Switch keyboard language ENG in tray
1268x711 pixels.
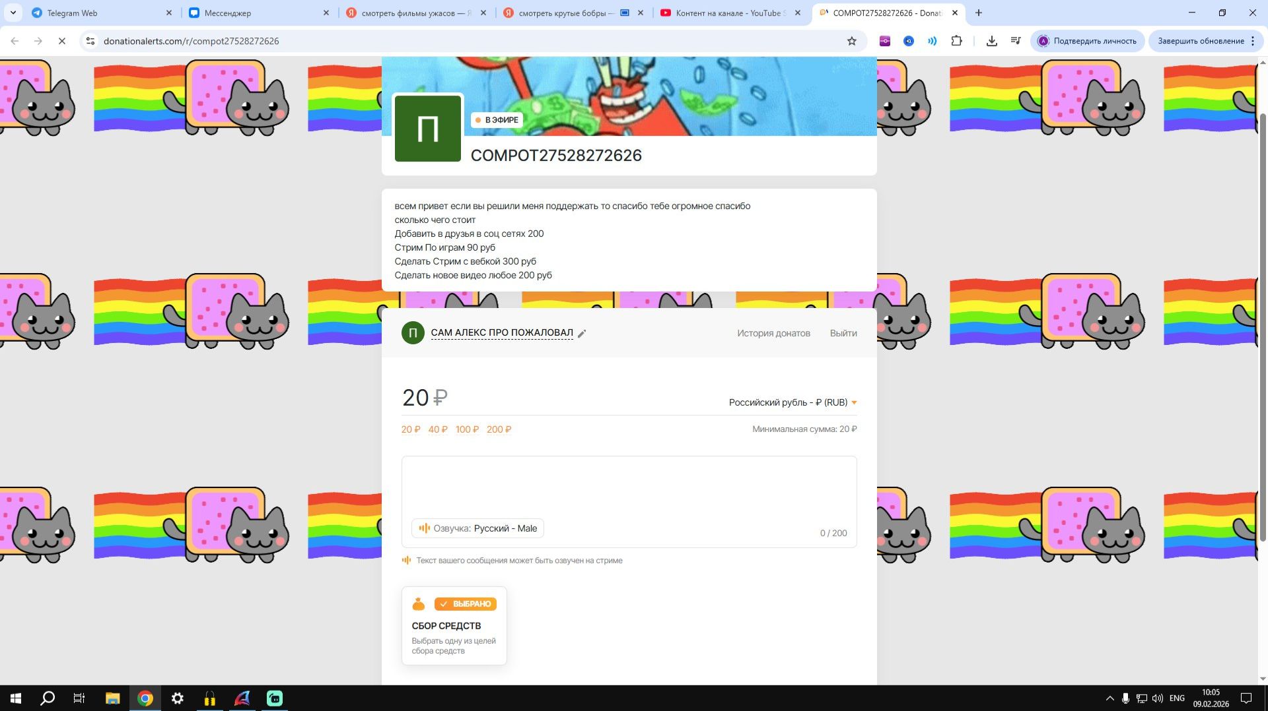(x=1177, y=698)
